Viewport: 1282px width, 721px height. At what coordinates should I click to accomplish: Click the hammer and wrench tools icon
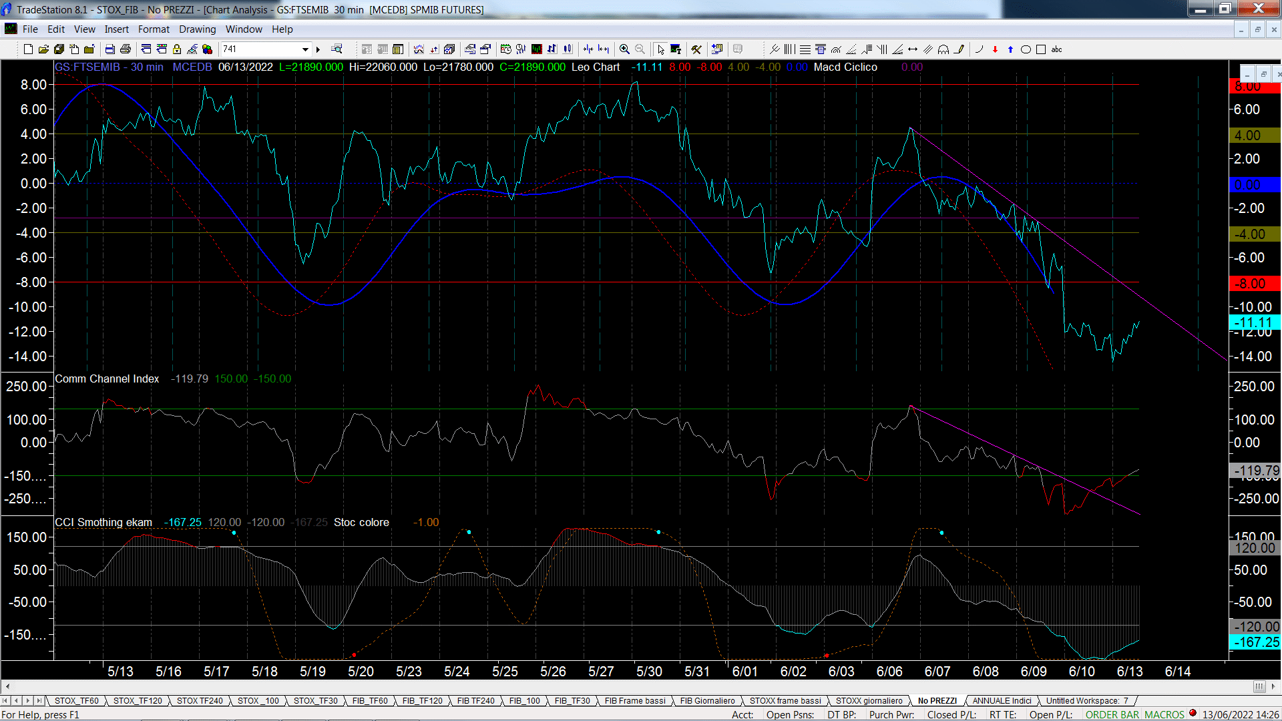(696, 49)
